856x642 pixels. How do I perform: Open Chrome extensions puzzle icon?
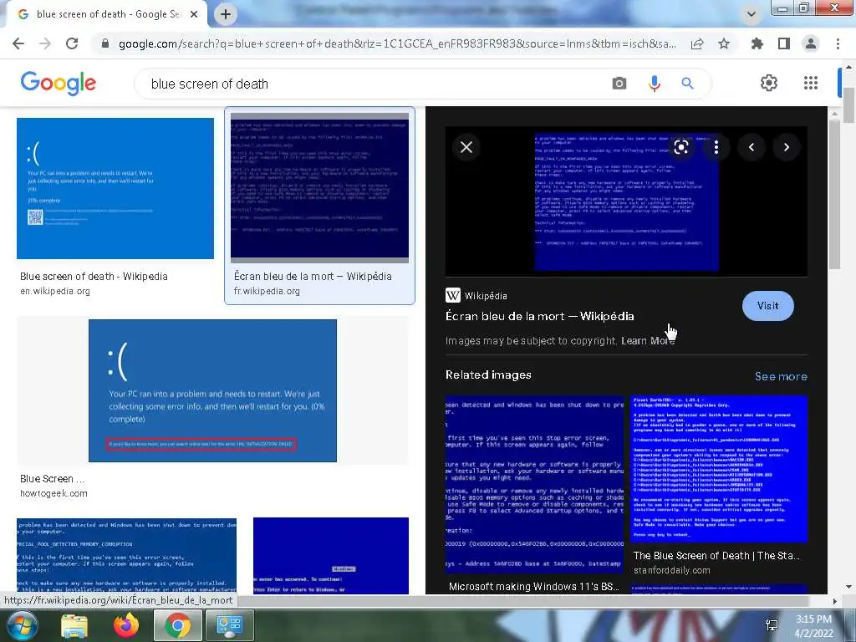point(757,43)
